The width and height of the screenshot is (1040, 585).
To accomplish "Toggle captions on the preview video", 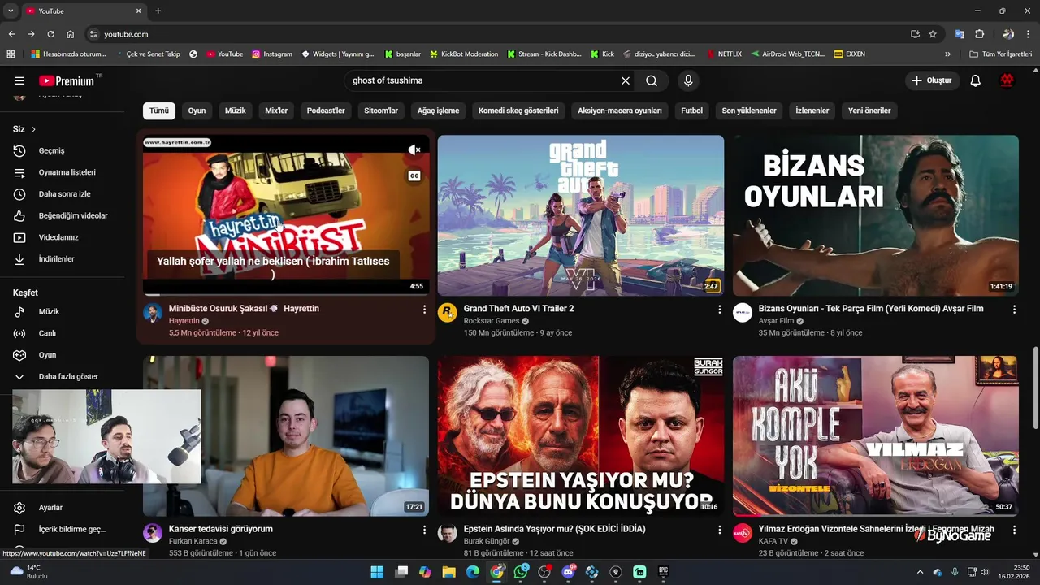I will click(x=414, y=175).
